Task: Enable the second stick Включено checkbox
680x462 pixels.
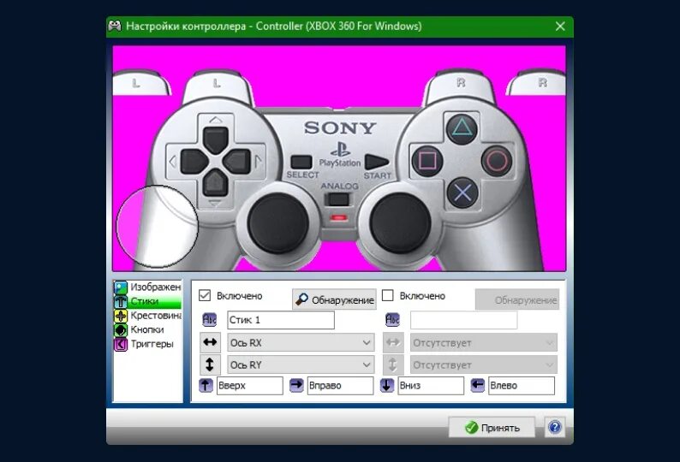Action: point(388,295)
